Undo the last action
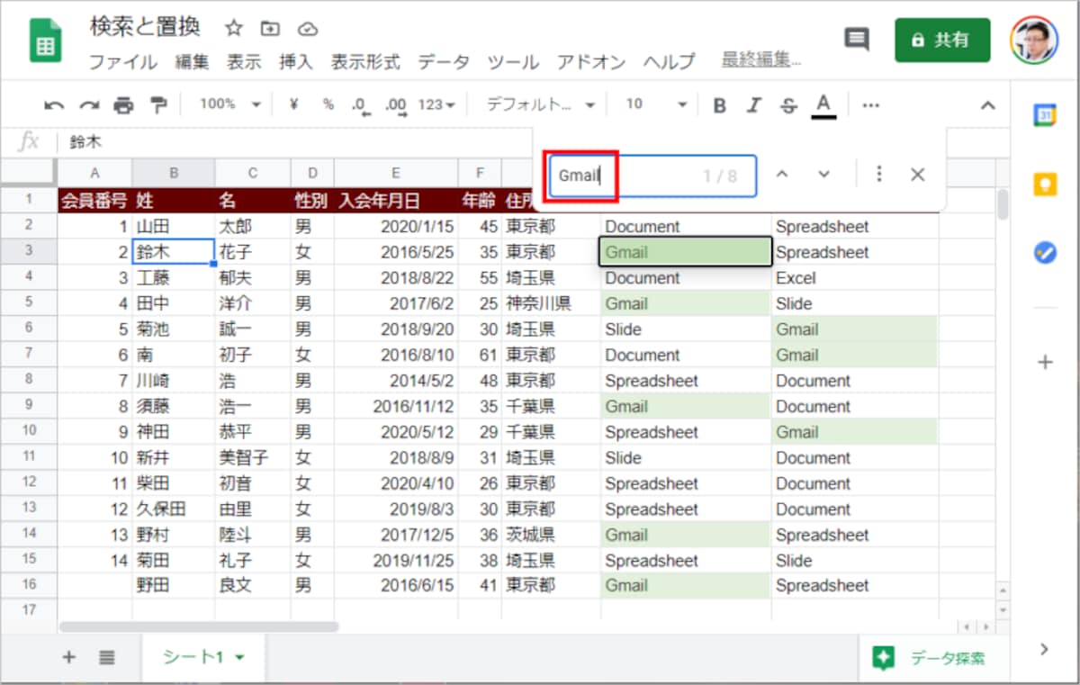This screenshot has width=1080, height=685. 54,105
